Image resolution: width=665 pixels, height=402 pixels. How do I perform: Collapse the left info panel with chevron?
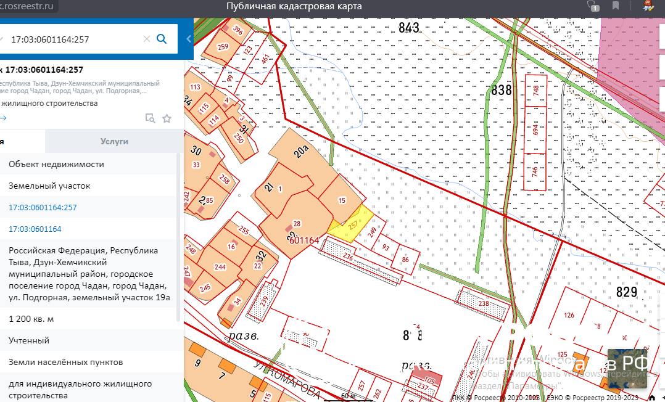189,39
